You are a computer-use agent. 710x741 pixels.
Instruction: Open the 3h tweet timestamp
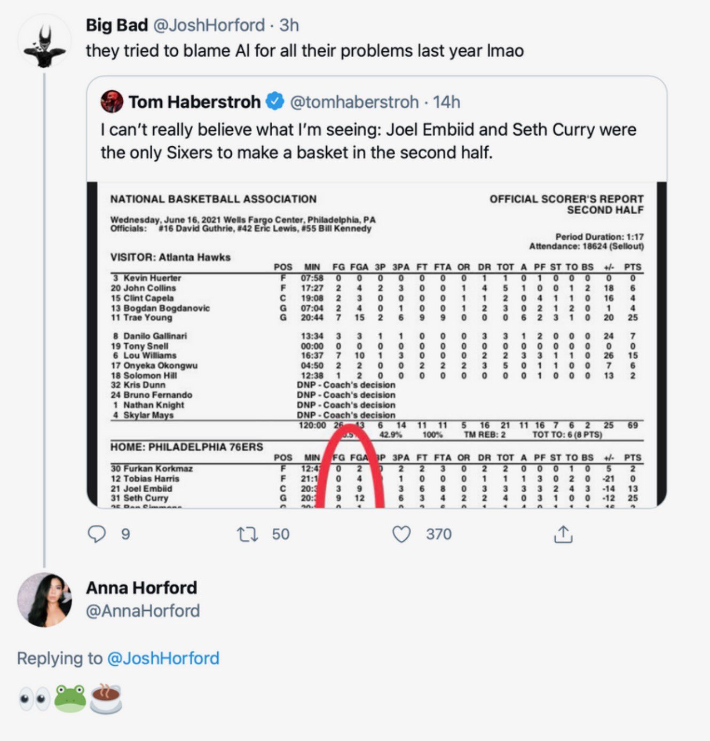click(x=289, y=25)
